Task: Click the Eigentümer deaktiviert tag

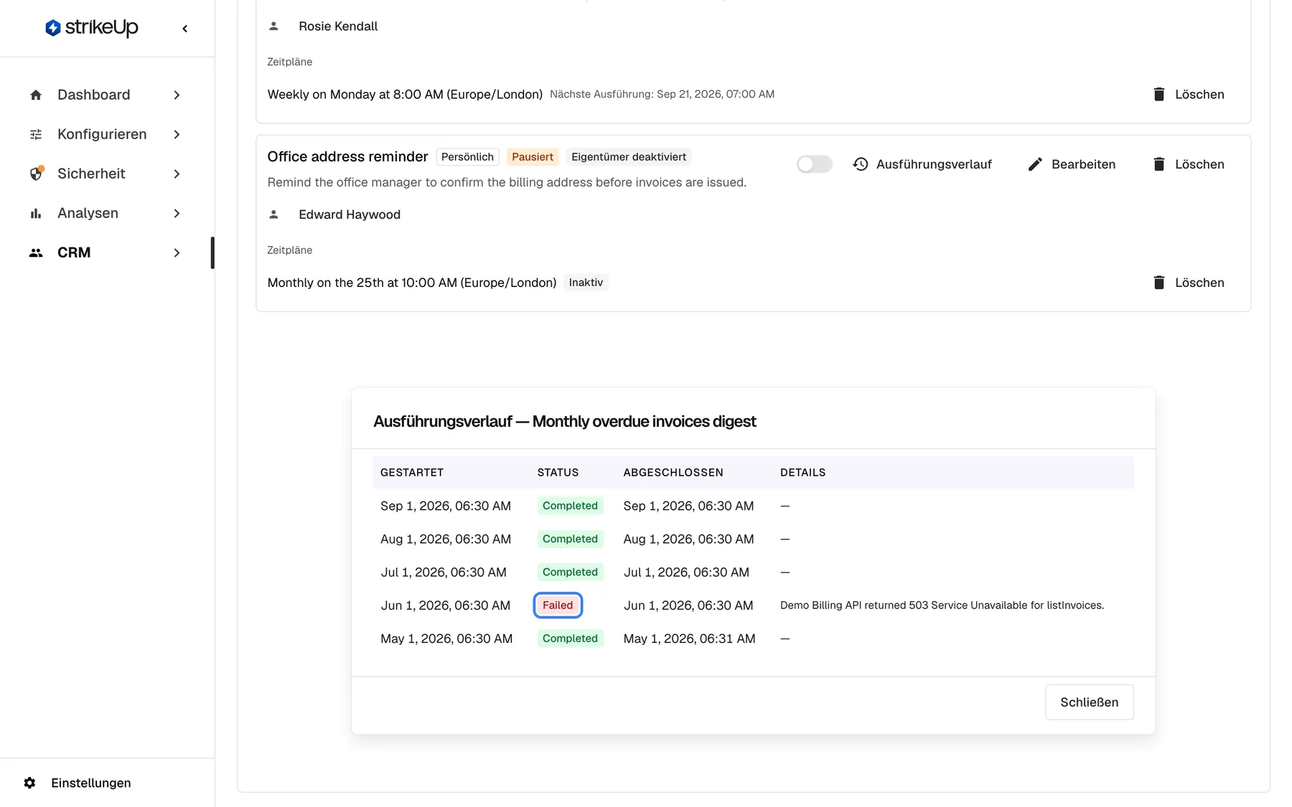Action: point(629,157)
